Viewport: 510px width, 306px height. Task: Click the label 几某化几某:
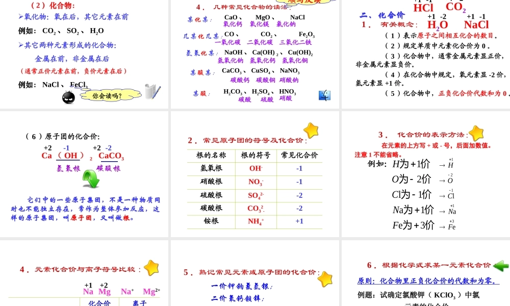[203, 36]
